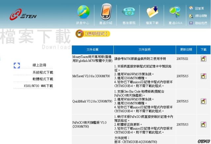Open 聯絡我們 contact link
211x144 pixels.
point(201,23)
